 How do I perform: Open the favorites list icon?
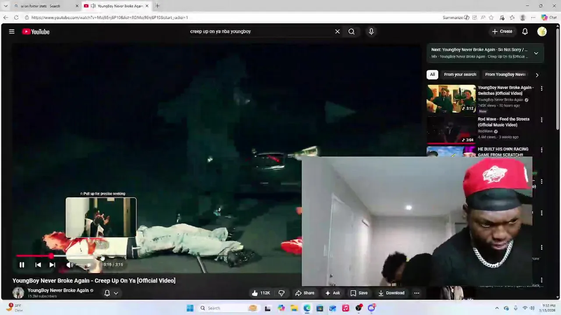coord(512,17)
